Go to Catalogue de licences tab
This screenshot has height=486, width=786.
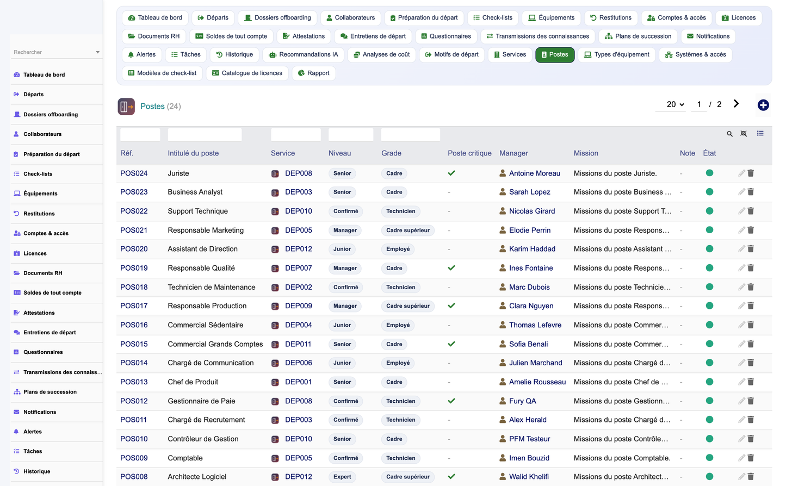247,73
